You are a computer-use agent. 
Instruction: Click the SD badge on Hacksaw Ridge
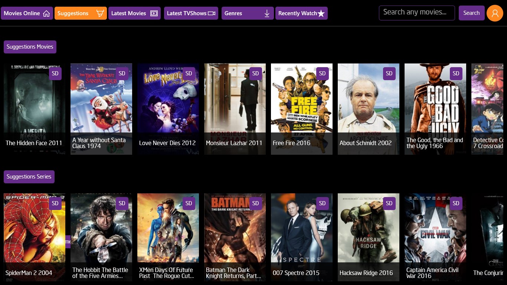pos(389,203)
